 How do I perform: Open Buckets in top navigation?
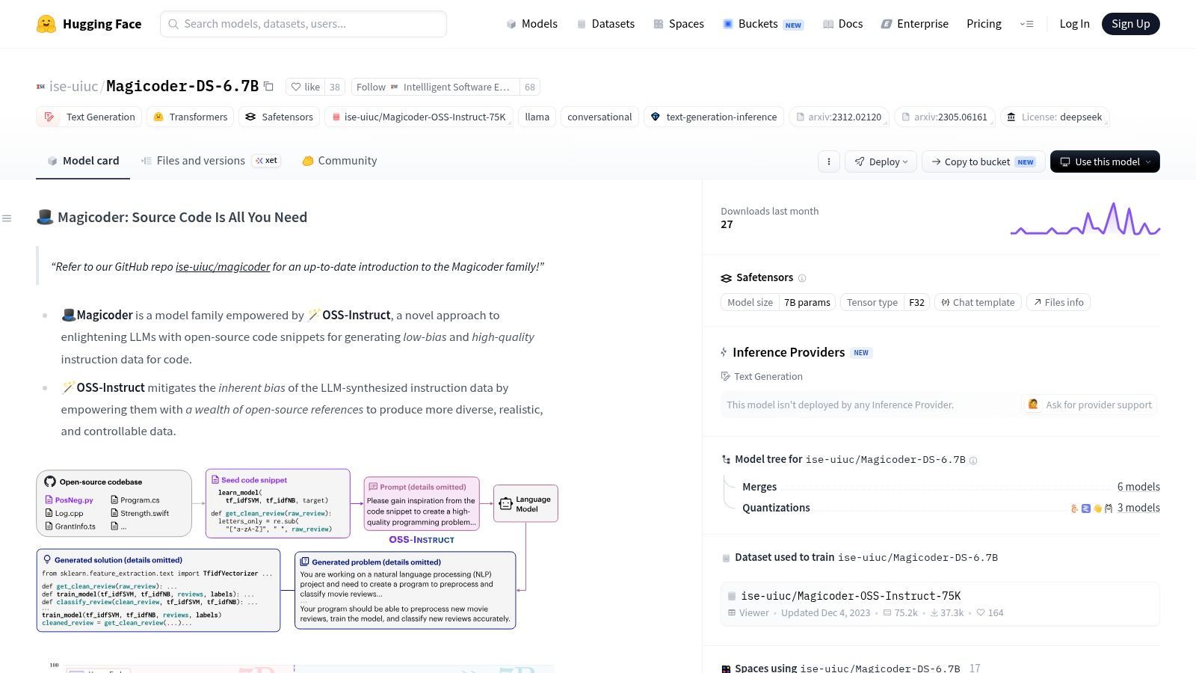(763, 24)
